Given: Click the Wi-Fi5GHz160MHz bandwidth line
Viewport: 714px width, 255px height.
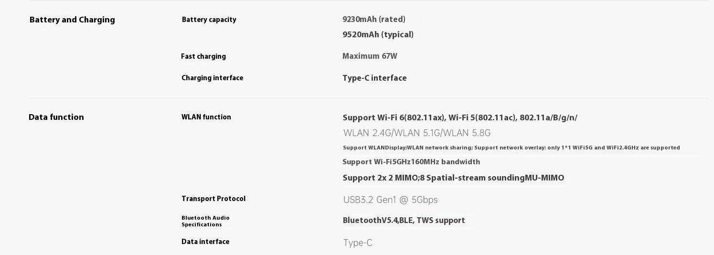Looking at the screenshot, I should (x=411, y=162).
